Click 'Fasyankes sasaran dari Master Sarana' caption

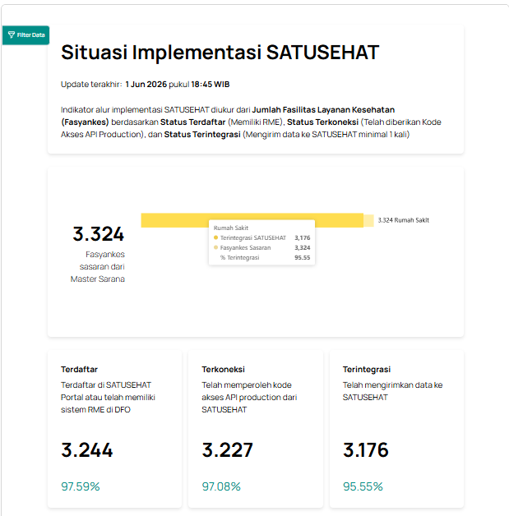[98, 266]
